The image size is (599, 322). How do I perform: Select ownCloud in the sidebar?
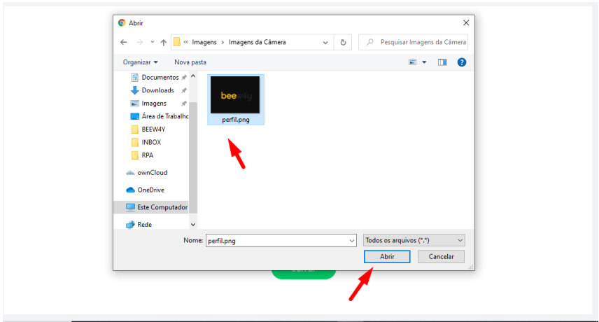pos(147,173)
